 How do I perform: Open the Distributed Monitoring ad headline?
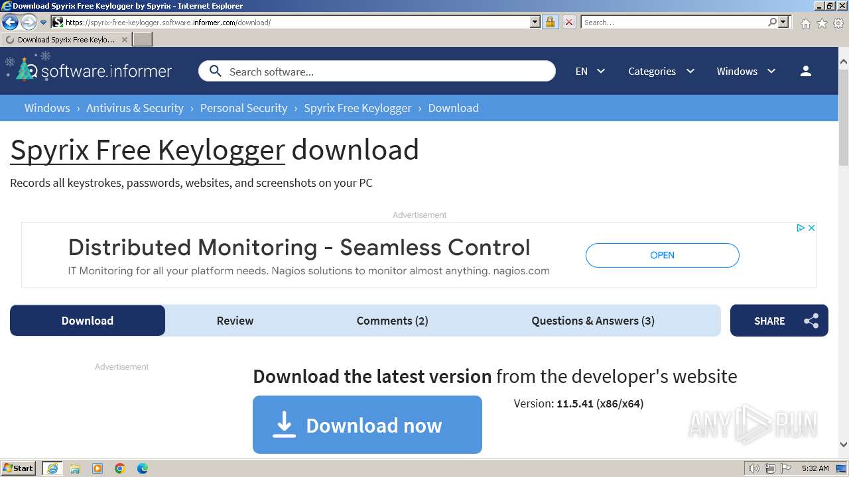pos(299,247)
